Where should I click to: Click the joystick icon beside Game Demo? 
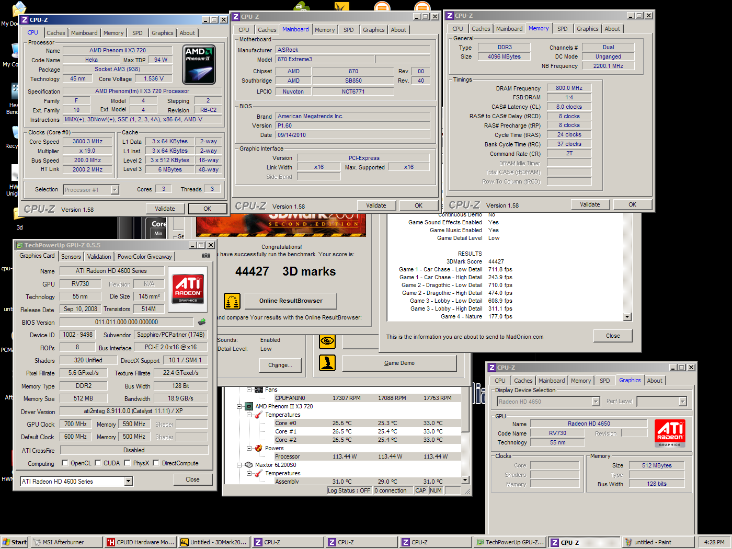(327, 363)
